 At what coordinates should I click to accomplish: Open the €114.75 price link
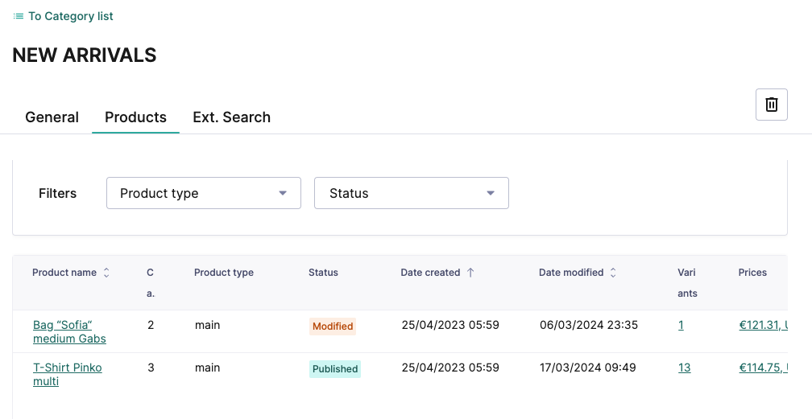tap(762, 368)
